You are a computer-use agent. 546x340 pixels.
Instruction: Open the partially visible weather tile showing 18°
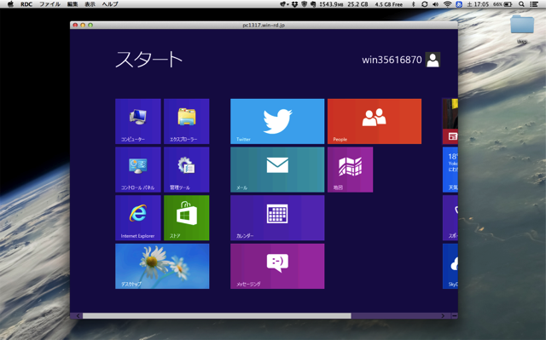point(450,170)
